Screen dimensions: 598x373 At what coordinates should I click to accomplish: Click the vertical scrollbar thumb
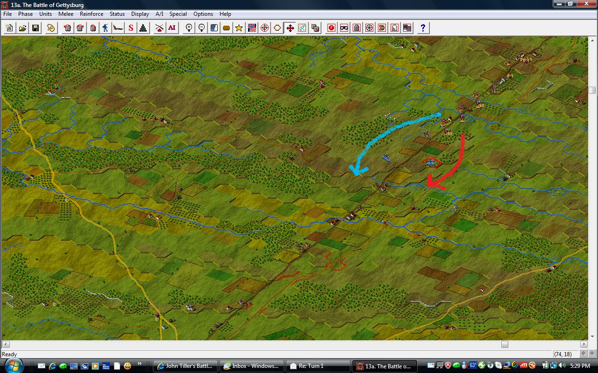pyautogui.click(x=592, y=90)
